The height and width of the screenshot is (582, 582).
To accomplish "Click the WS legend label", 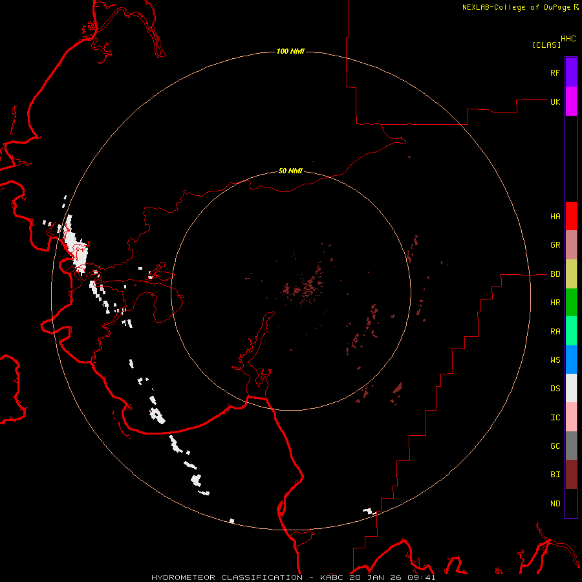I will tap(555, 360).
